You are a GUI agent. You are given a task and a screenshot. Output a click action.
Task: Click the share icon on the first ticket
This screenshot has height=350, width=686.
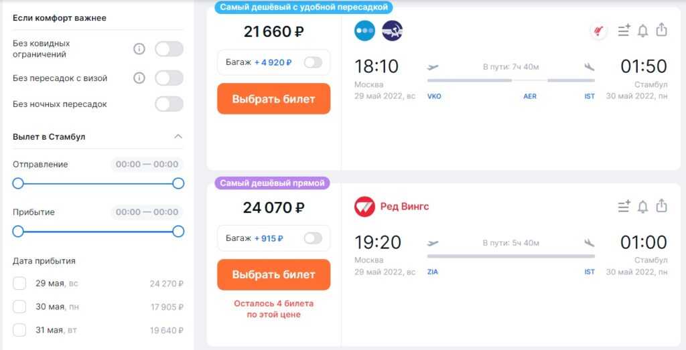click(x=661, y=30)
